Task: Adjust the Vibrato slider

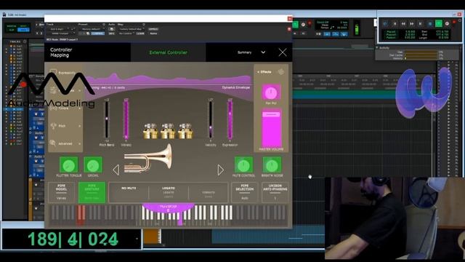Action: pos(126,120)
